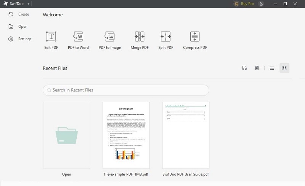The height and width of the screenshot is (186, 305).
Task: Expand the SwifDoo dropdown arrow
Action: [28, 4]
